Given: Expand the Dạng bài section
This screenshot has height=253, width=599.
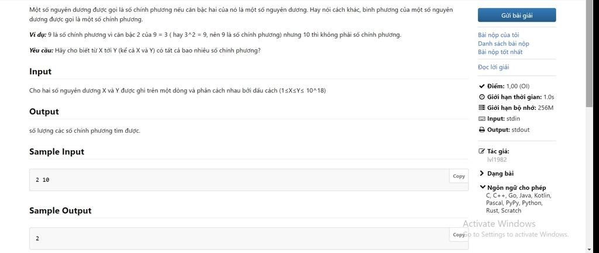Looking at the screenshot, I should coord(497,174).
